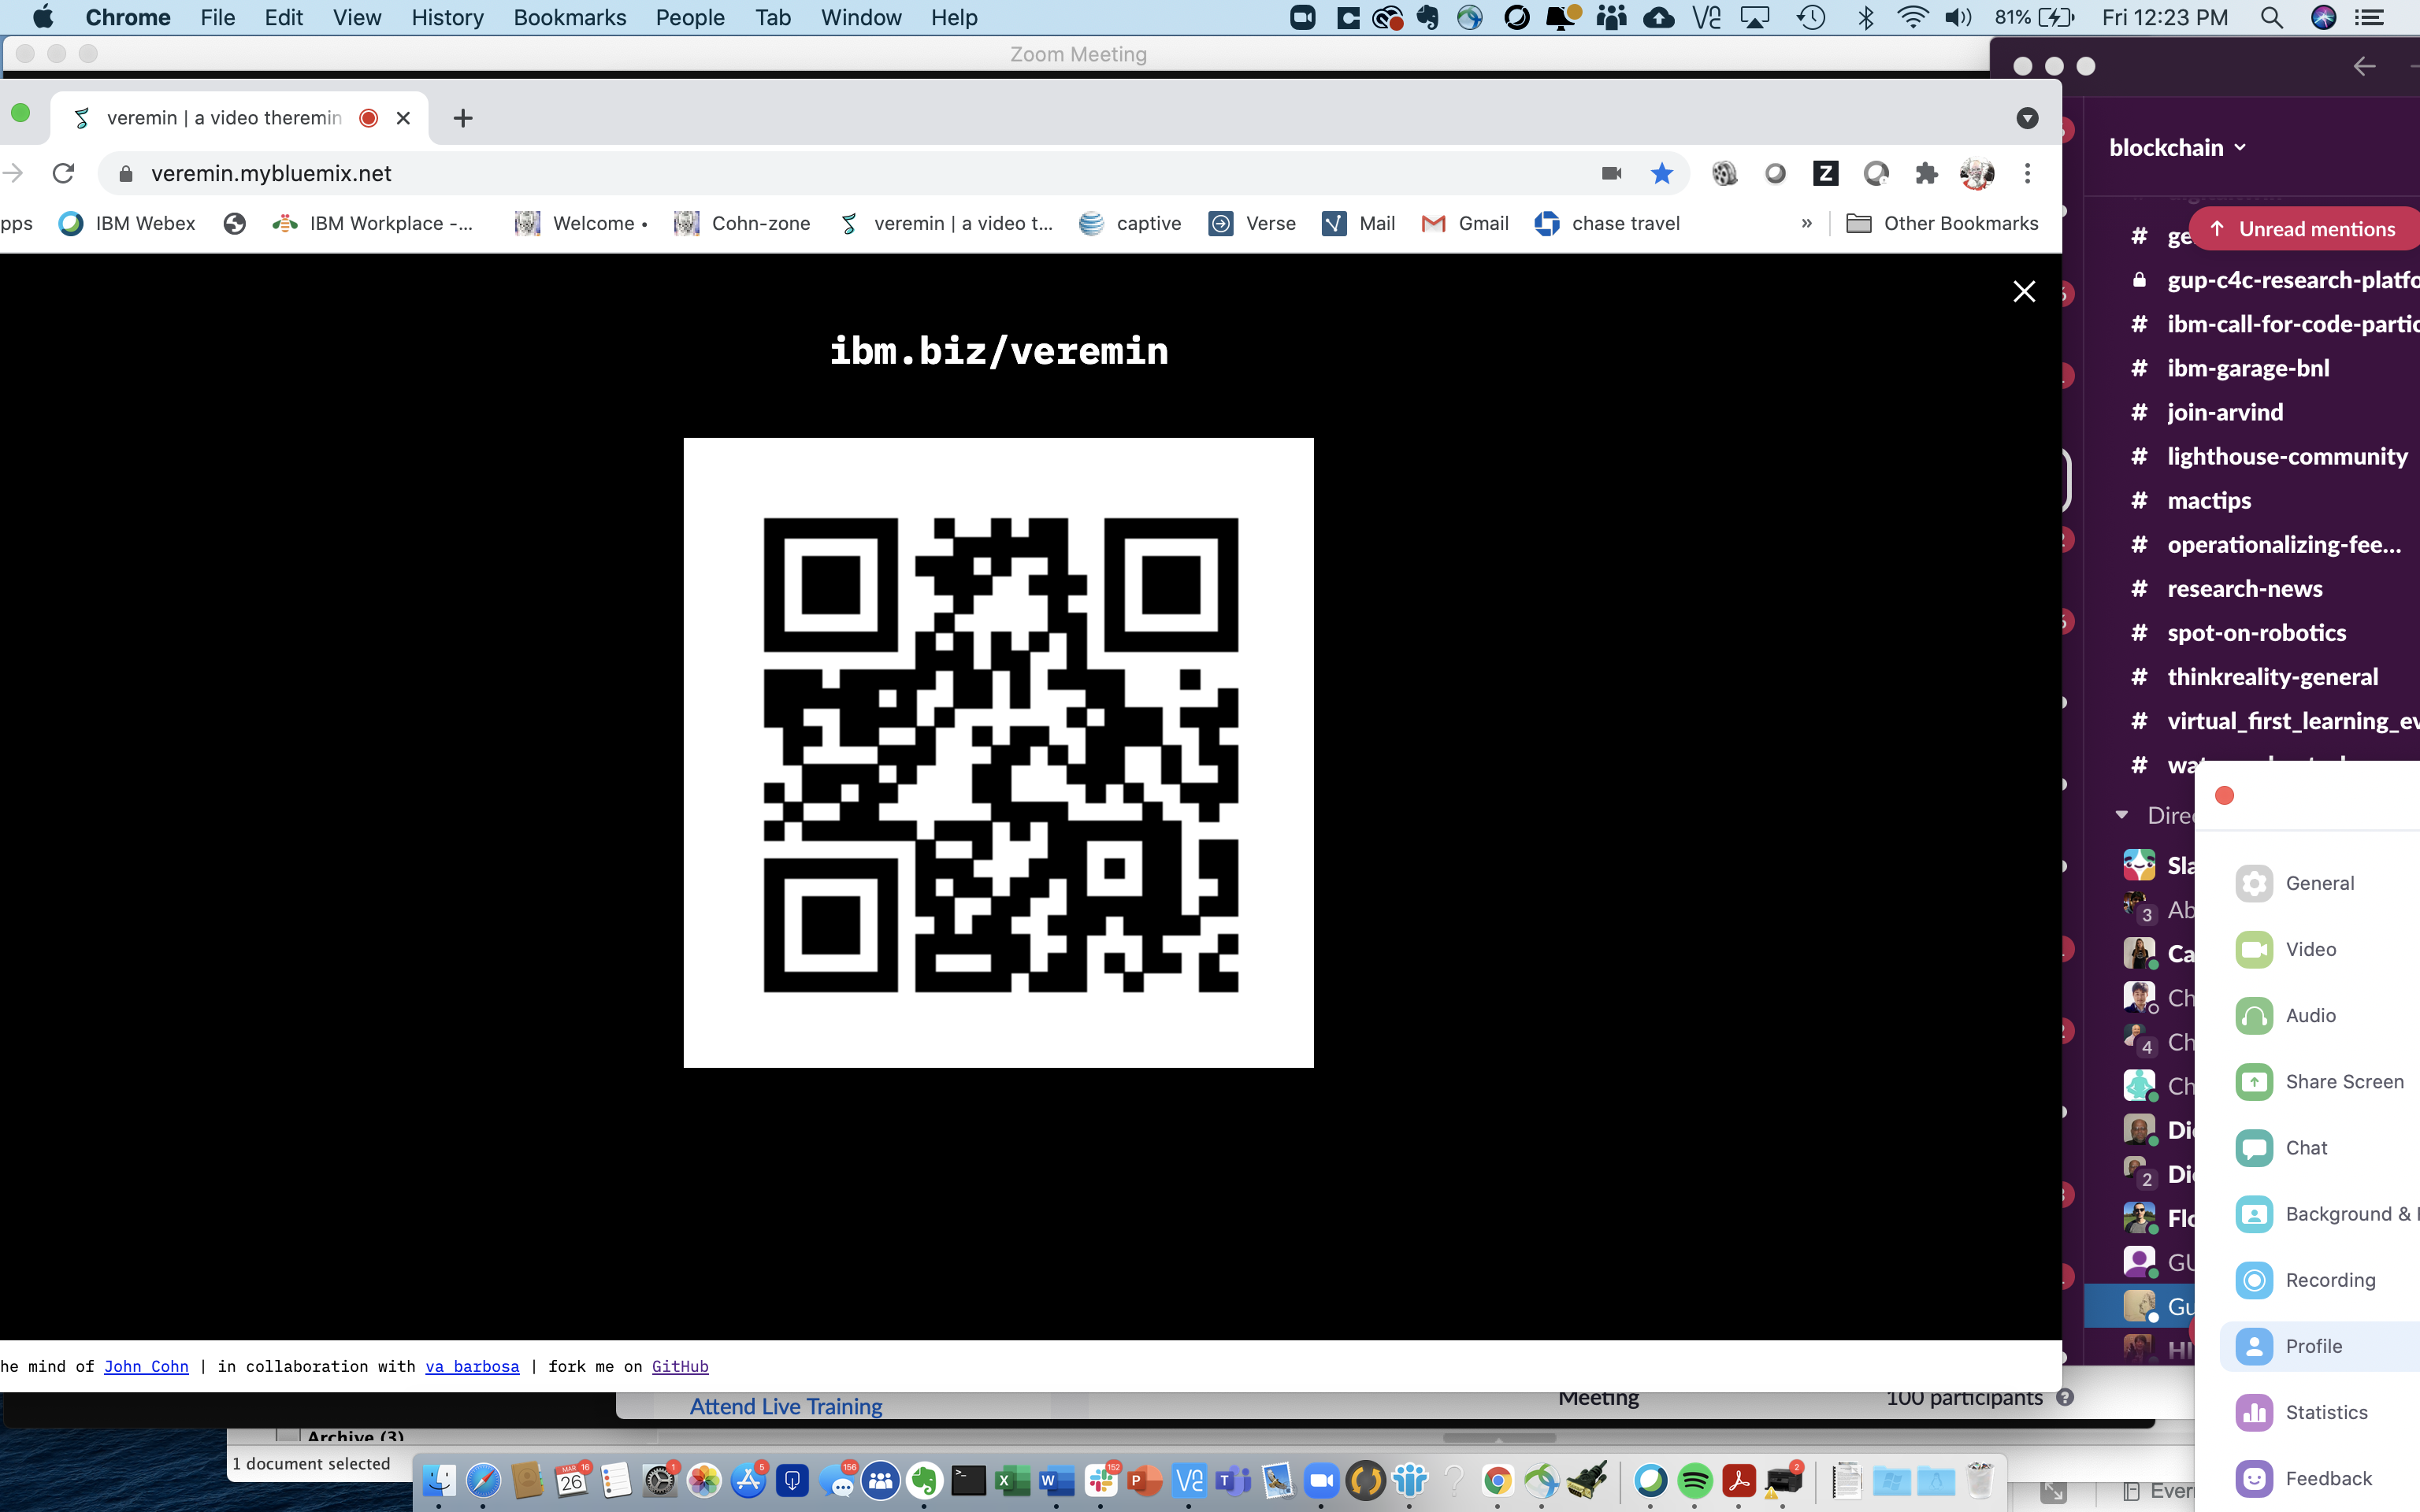Expand the blockchain workspace dropdown

2178,148
